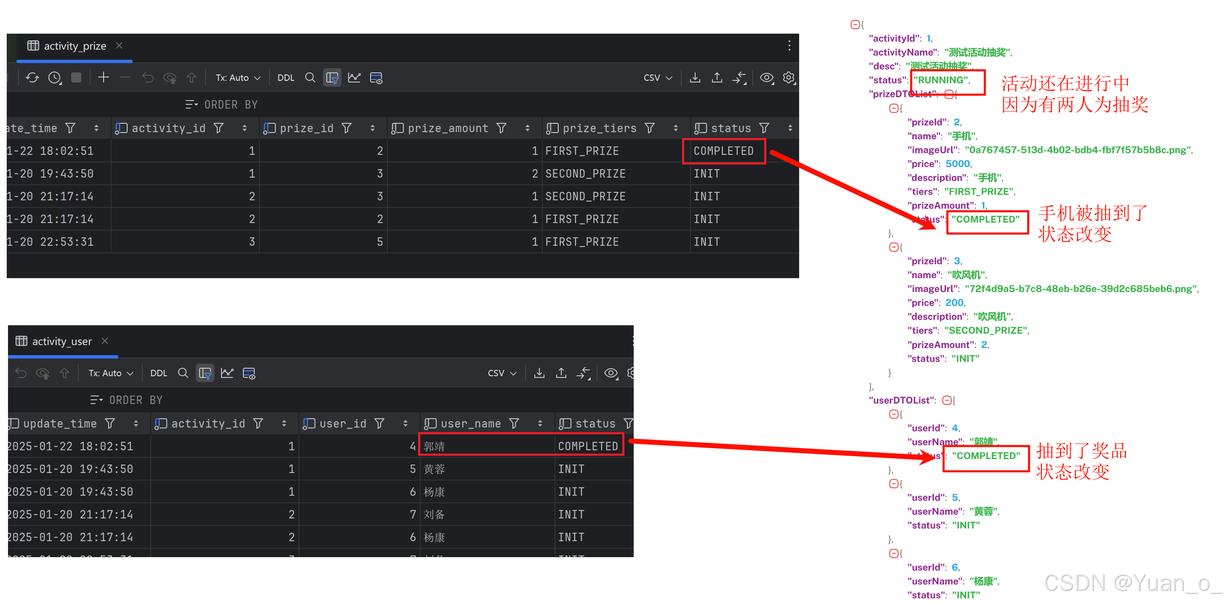This screenshot has height=603, width=1224.
Task: Add new row with plus icon
Action: coord(103,77)
